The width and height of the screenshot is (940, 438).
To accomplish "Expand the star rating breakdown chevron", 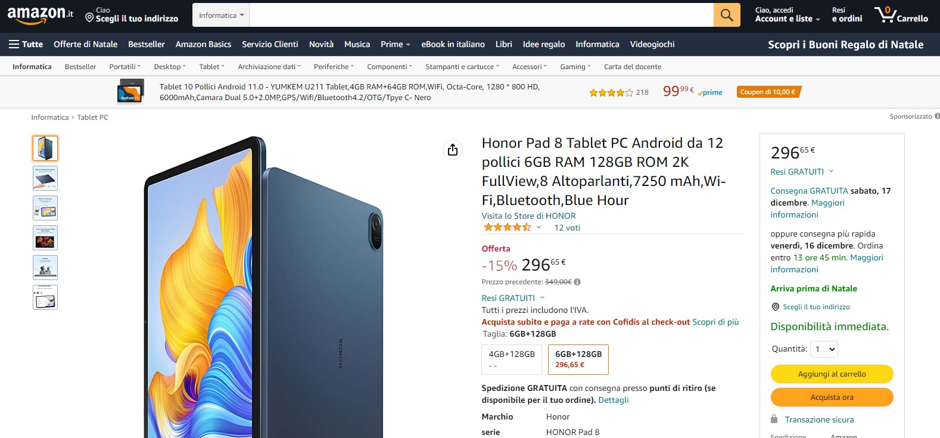I will 539,227.
